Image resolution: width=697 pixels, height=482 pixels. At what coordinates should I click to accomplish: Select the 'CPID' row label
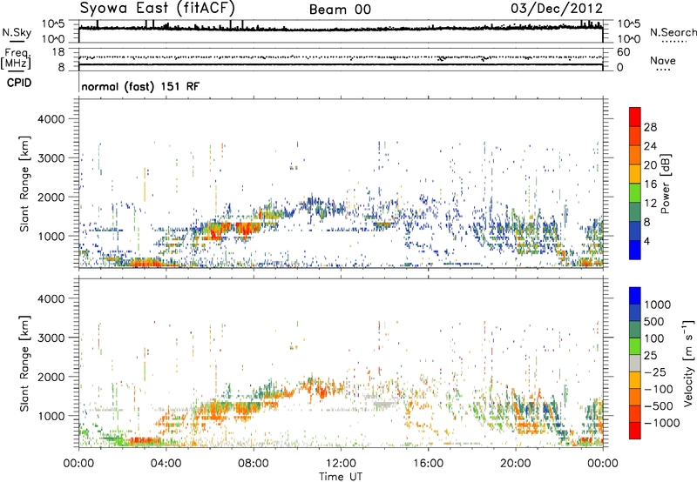coord(19,83)
